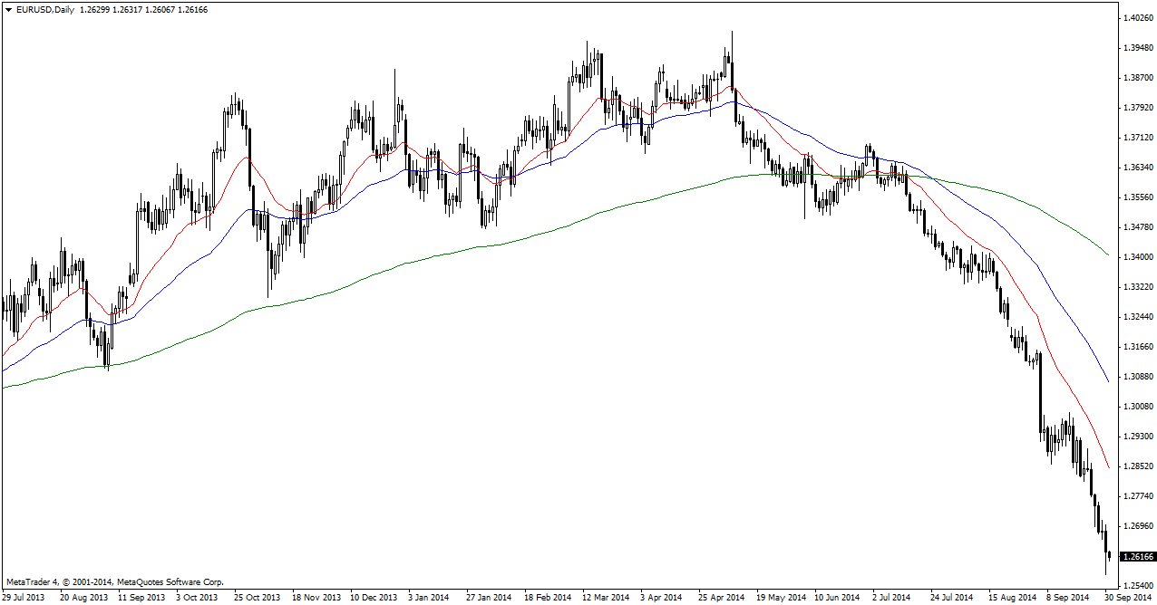The image size is (1157, 605).
Task: Click the current price tag 1.26166
Action: (x=1138, y=557)
